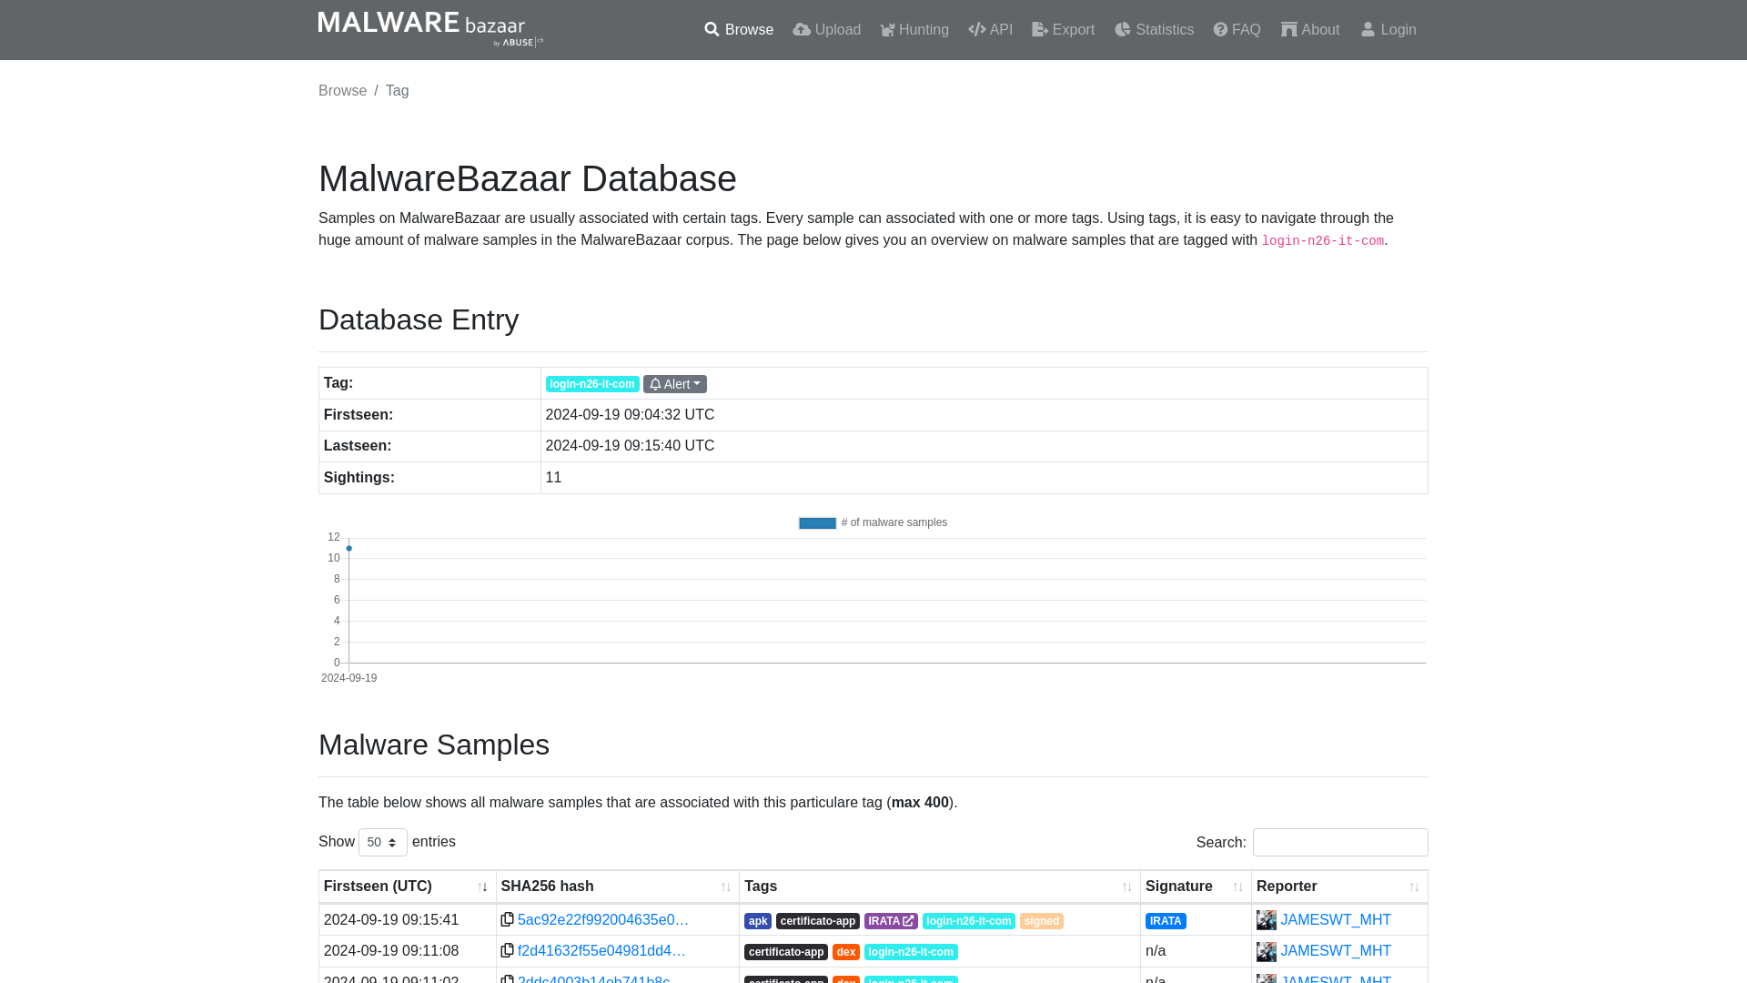Click the timestamp 2024-09-19 09:11:08
This screenshot has height=983, width=1747.
[x=391, y=951]
